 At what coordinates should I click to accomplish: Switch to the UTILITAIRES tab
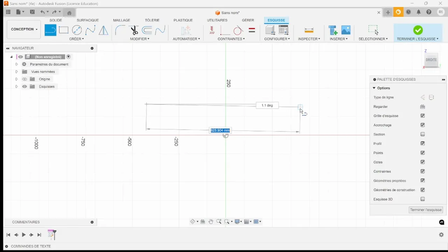pyautogui.click(x=217, y=20)
